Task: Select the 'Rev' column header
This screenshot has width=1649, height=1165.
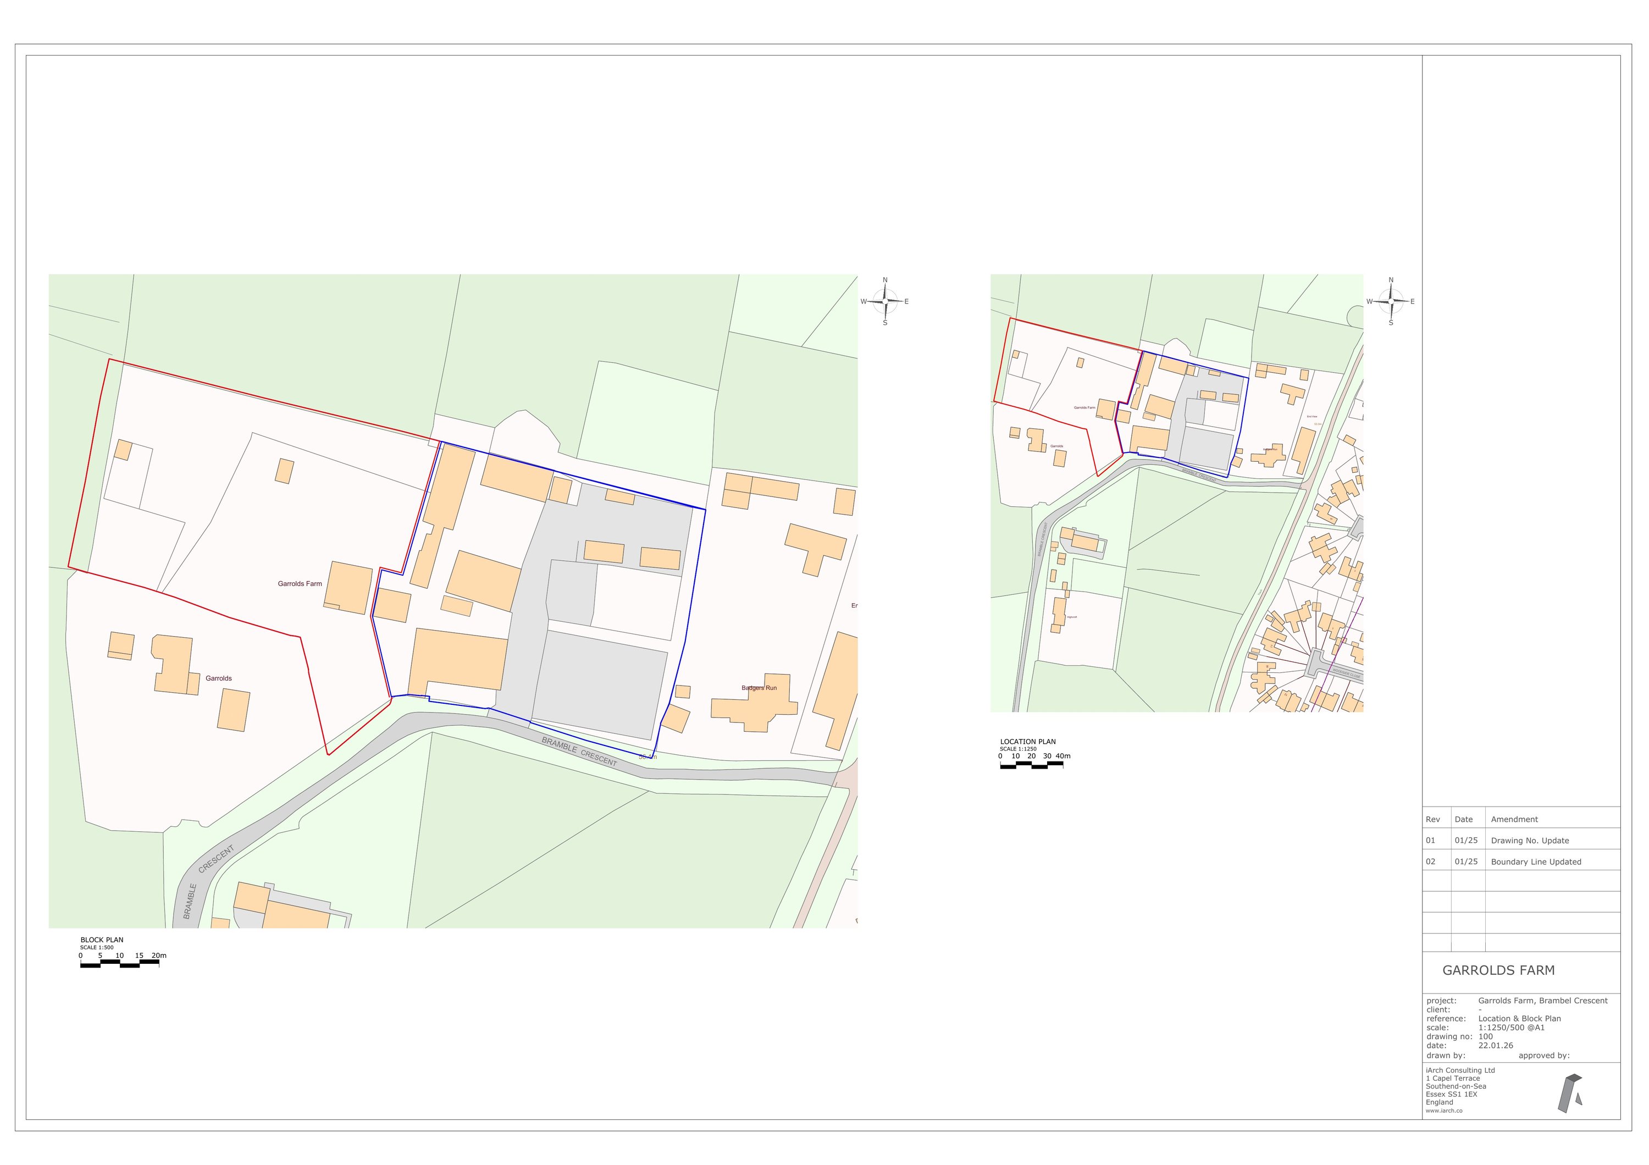Action: click(x=1433, y=820)
